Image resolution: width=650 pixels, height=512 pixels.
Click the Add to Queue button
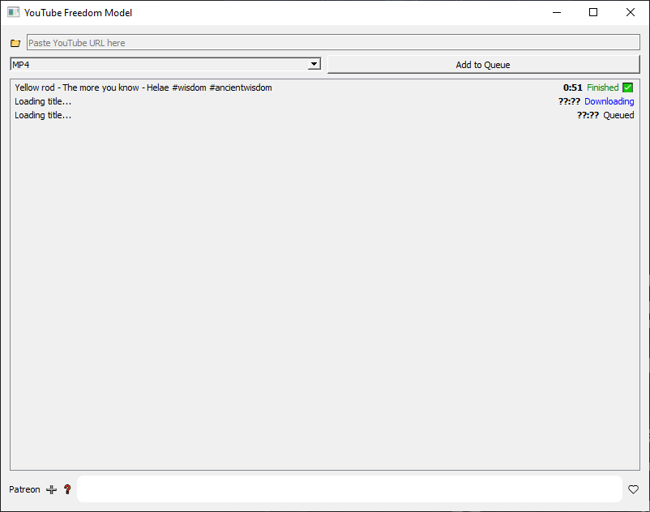click(x=483, y=65)
